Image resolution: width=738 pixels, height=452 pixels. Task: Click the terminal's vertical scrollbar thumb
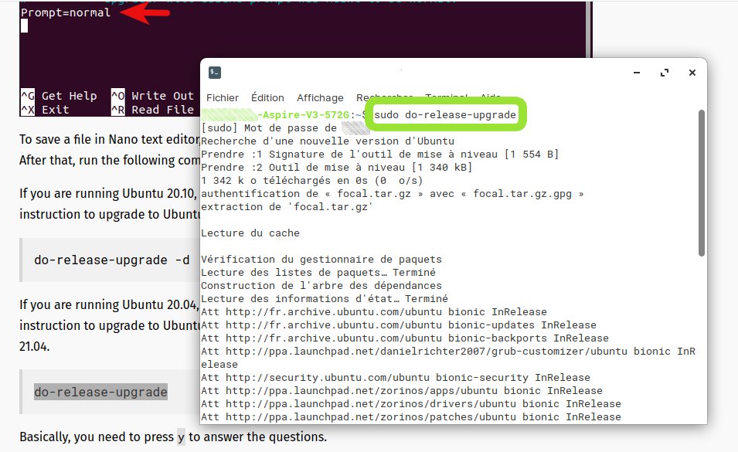(701, 183)
